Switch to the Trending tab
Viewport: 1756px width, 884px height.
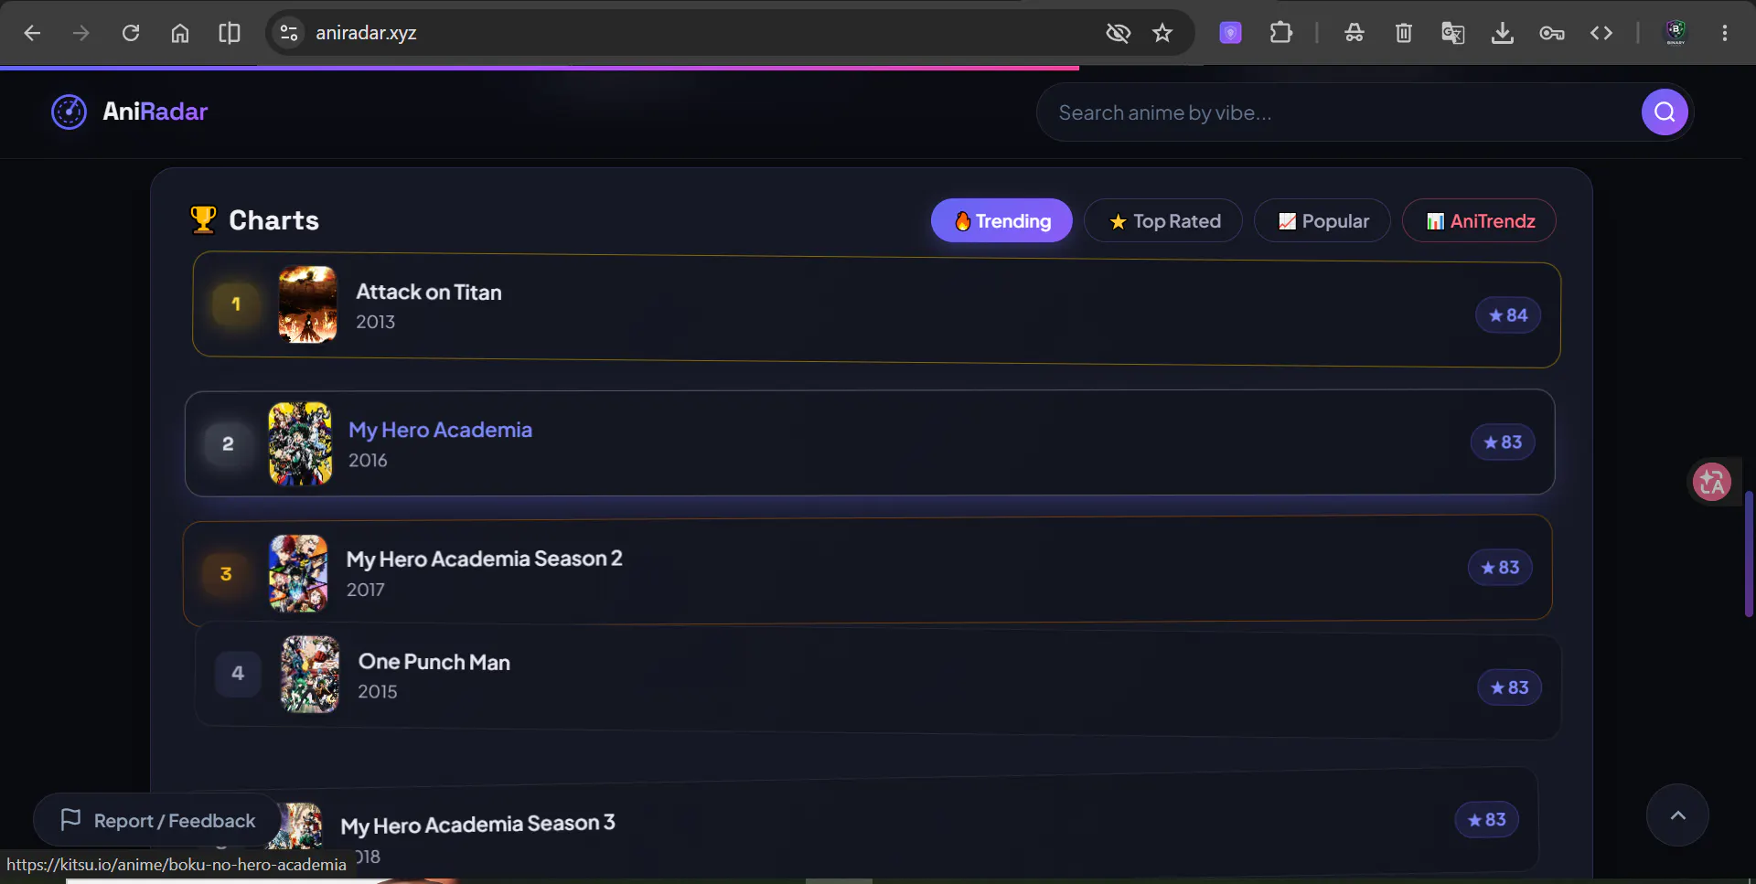1001,220
